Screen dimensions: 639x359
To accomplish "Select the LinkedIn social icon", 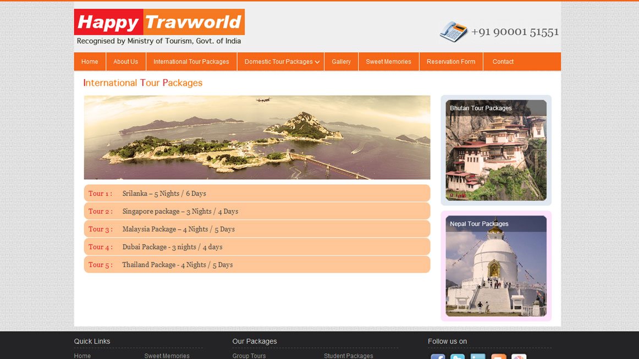I will pos(477,357).
